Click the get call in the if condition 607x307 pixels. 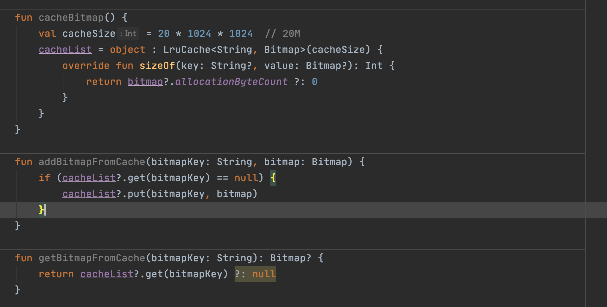point(137,178)
